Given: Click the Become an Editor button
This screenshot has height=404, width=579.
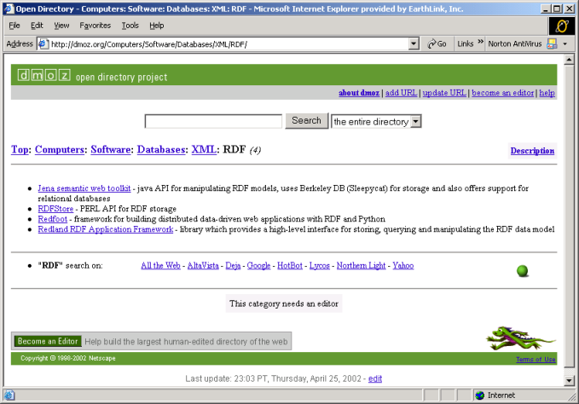Looking at the screenshot, I should point(48,341).
